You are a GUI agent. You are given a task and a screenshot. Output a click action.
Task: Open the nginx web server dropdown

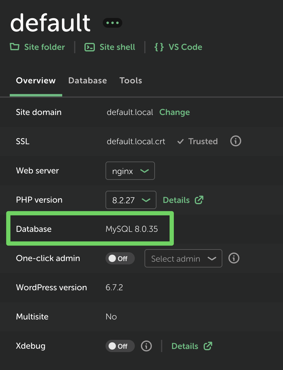pyautogui.click(x=130, y=171)
